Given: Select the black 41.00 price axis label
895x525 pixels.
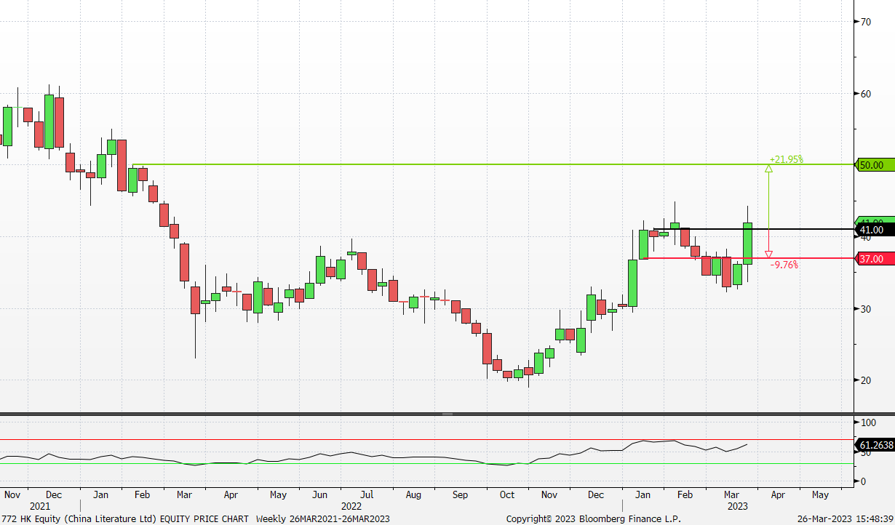Looking at the screenshot, I should coord(872,230).
